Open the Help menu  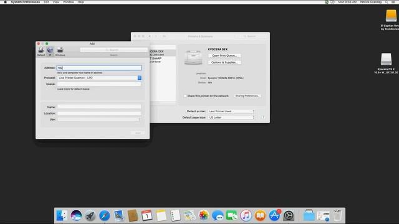80,2
